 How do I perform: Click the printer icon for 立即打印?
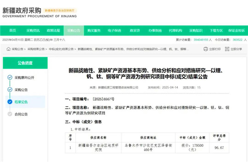[205, 49]
